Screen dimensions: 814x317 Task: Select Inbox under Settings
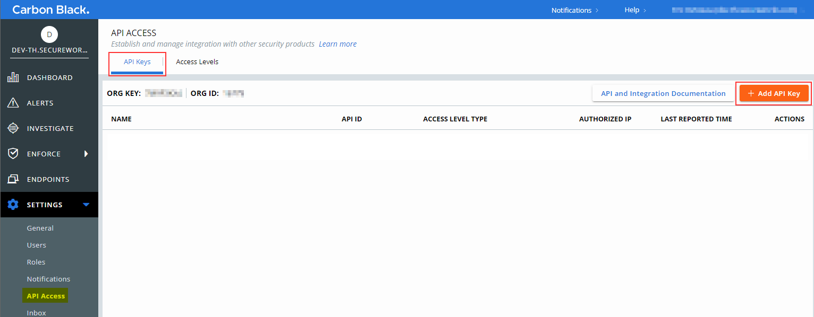click(x=37, y=313)
